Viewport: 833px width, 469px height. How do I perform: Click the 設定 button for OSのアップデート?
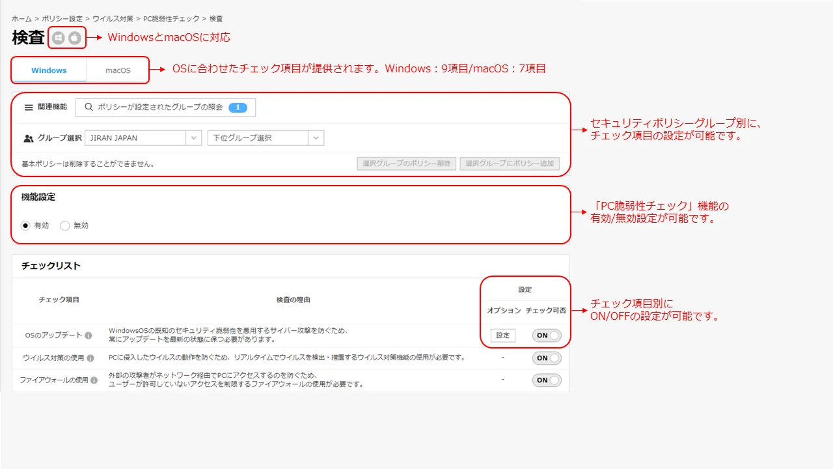pyautogui.click(x=502, y=335)
